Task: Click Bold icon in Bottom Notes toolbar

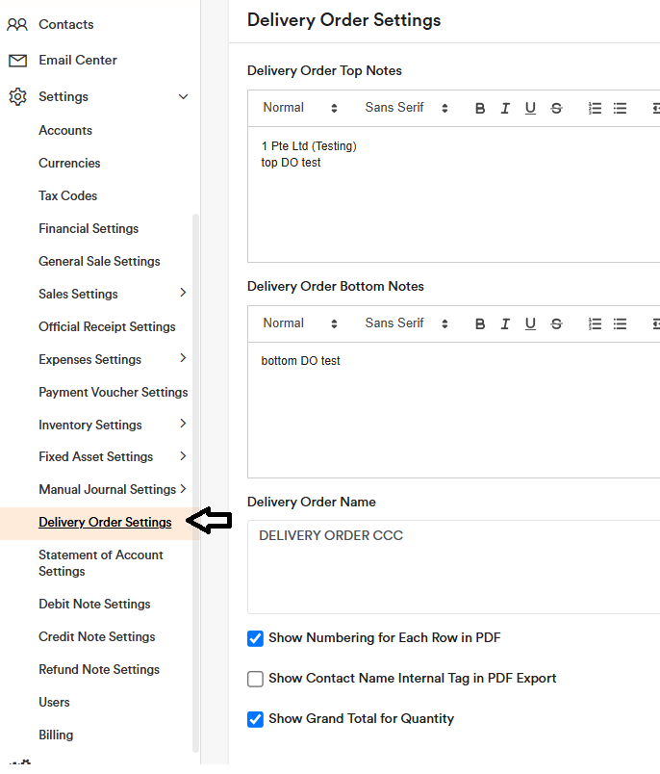Action: 480,324
